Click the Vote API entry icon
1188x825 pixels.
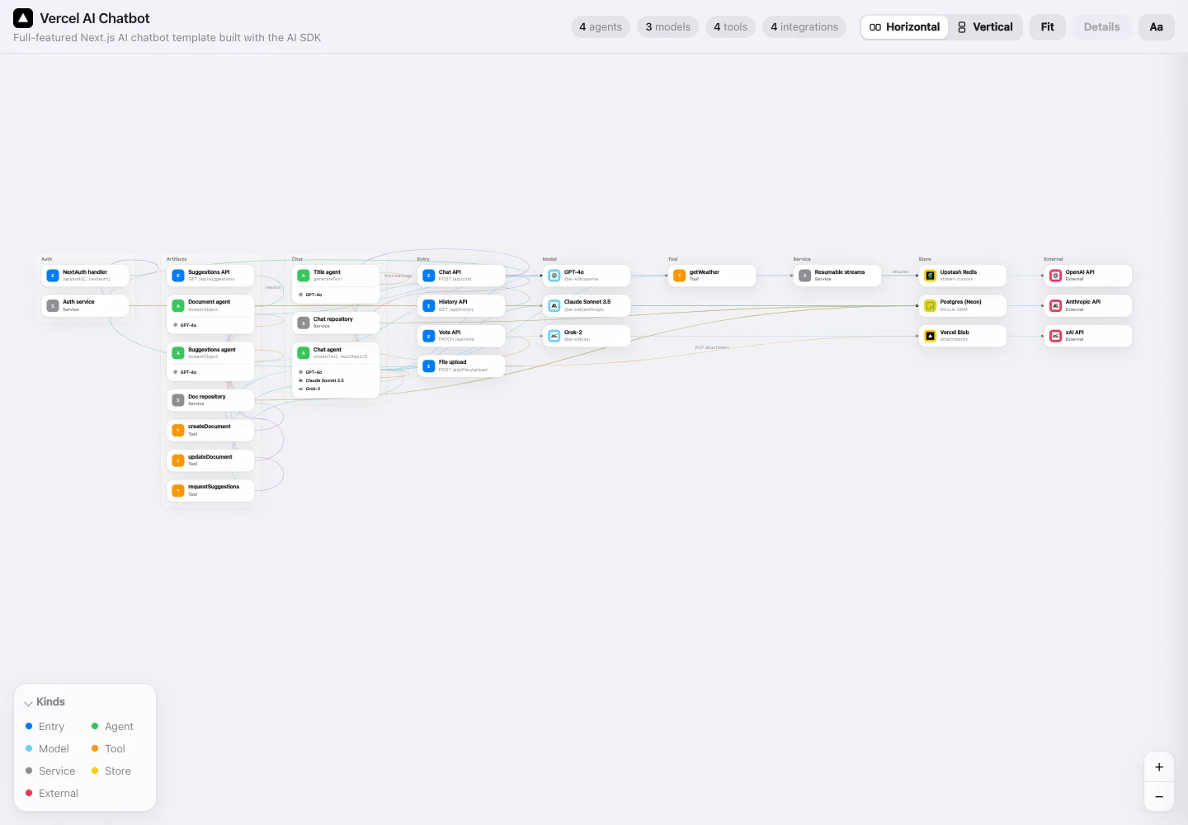429,336
